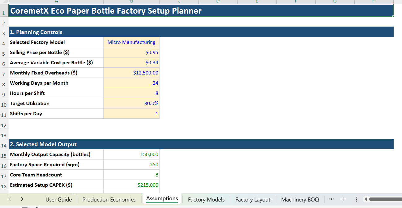Go to the Factory Layout sheet tab
The image size is (402, 208).
pos(253,199)
